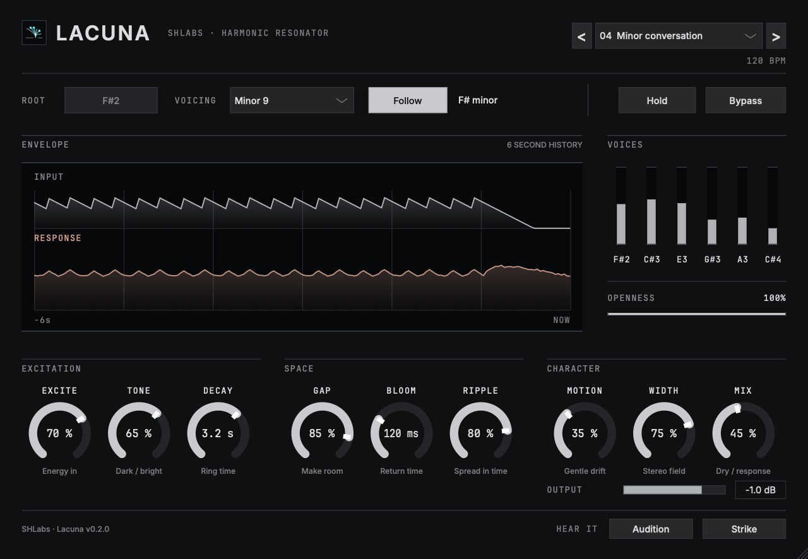
Task: Click the G#3 voice level bar
Action: point(712,206)
